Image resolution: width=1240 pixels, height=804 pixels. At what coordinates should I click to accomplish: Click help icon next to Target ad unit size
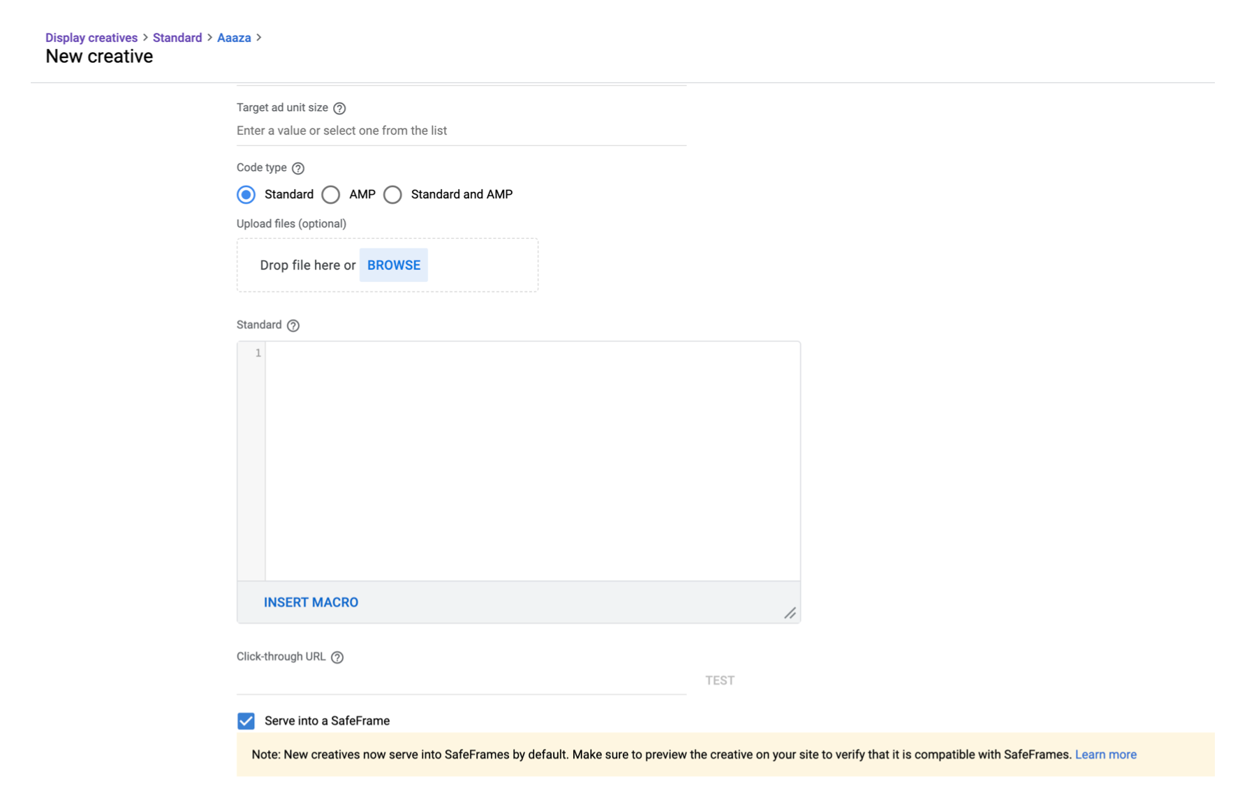pos(339,108)
